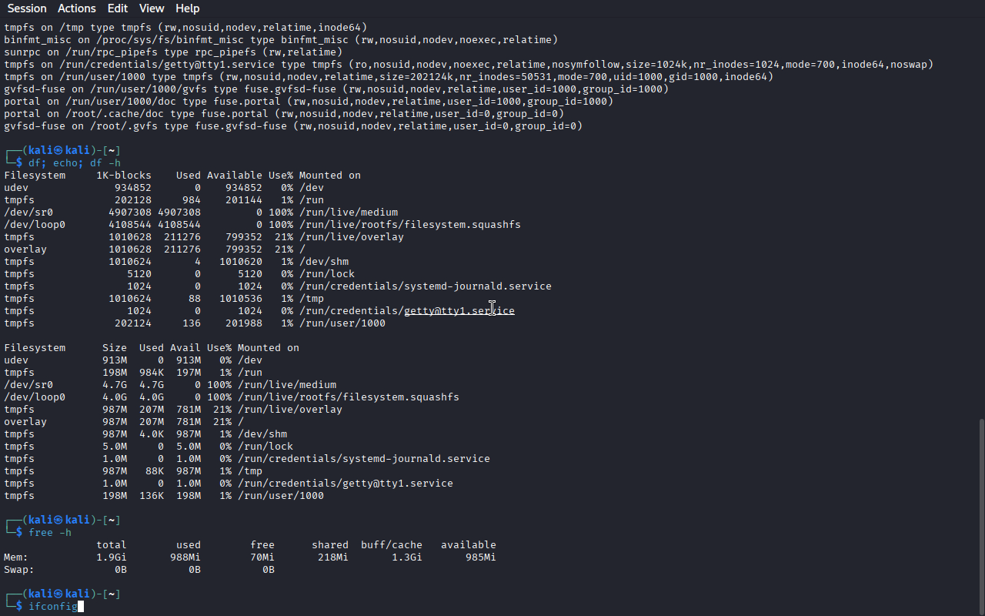Click the 985Mi available memory value
985x616 pixels.
coord(480,557)
